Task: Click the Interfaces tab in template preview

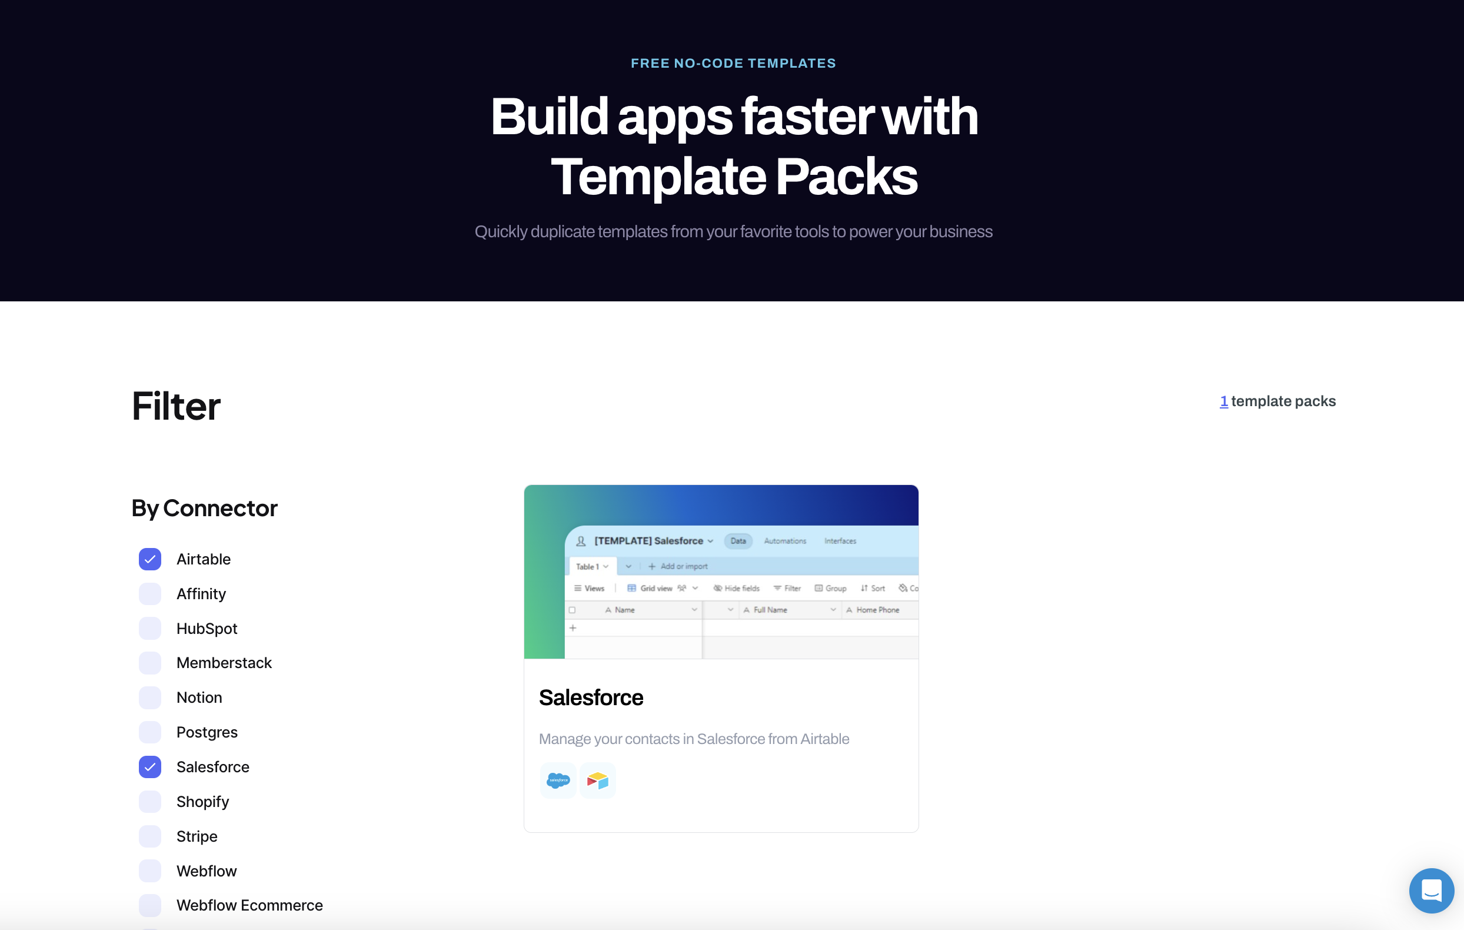Action: tap(841, 540)
